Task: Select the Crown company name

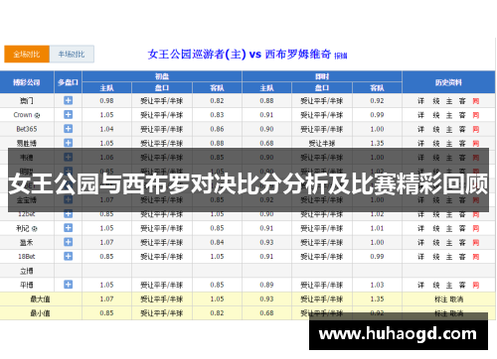Action: tap(23, 115)
